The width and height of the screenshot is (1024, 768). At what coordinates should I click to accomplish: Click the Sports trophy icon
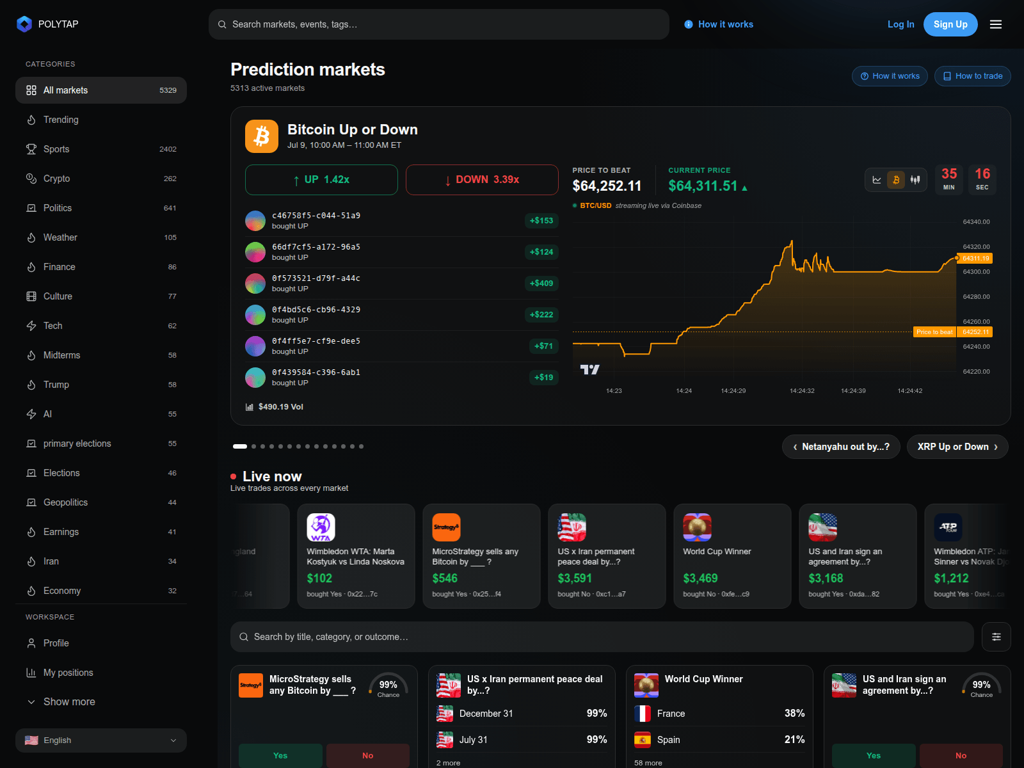tap(31, 149)
